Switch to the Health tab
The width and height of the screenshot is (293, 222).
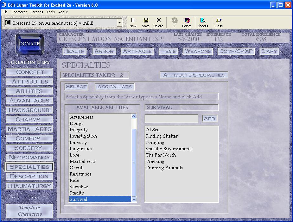click(74, 51)
